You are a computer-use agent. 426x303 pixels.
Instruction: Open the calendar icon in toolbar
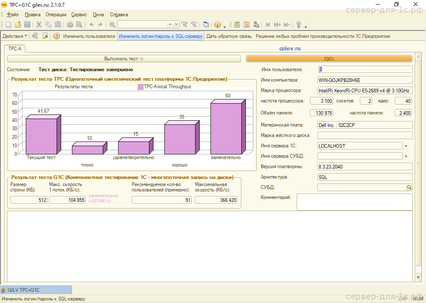(247, 25)
